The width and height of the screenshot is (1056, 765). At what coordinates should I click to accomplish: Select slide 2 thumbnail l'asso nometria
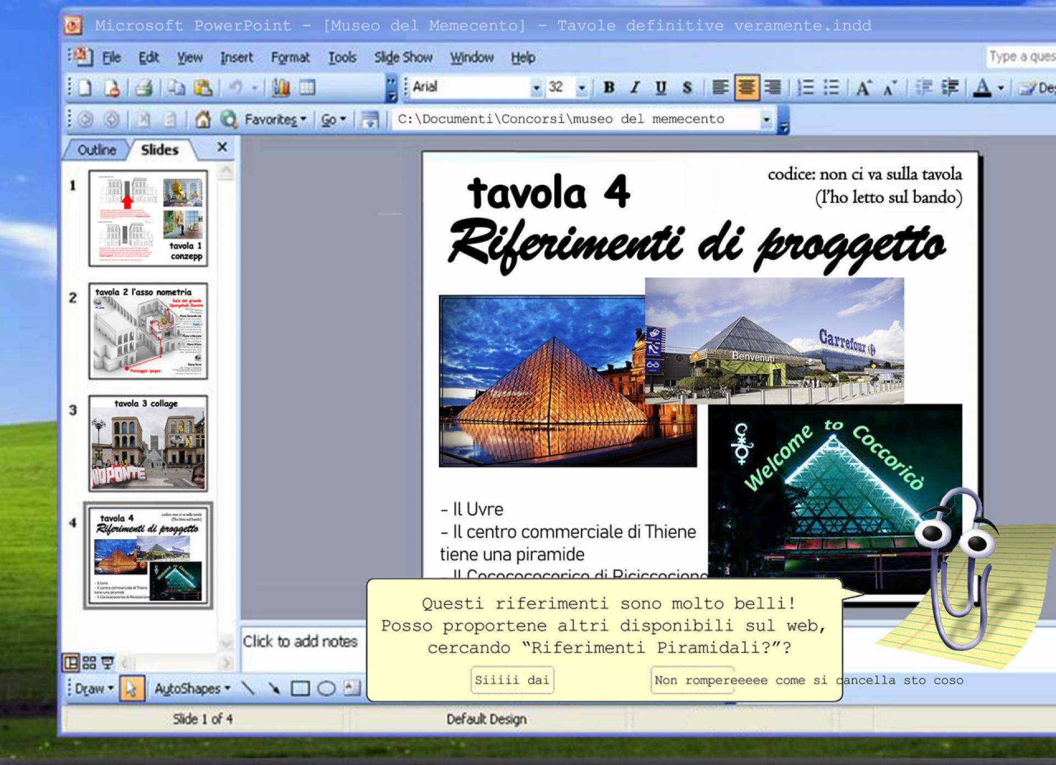pos(148,331)
